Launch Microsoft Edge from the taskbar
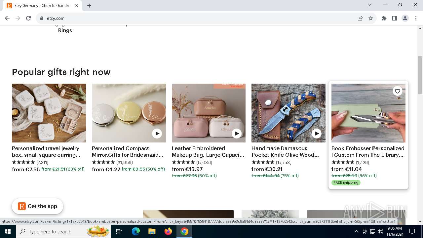The height and width of the screenshot is (238, 423). (136, 231)
